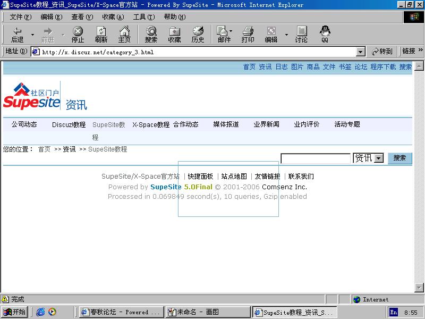Select the 活动专题 category tab
Image resolution: width=425 pixels, height=319 pixels.
click(x=347, y=124)
